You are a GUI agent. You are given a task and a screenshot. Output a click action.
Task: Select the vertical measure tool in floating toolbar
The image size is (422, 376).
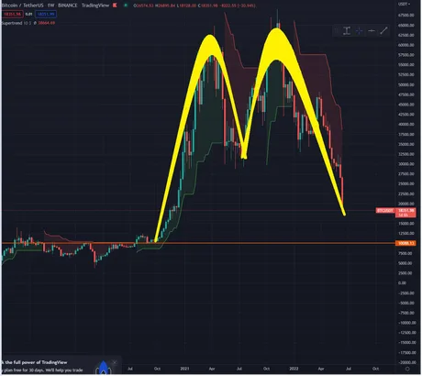click(x=347, y=30)
